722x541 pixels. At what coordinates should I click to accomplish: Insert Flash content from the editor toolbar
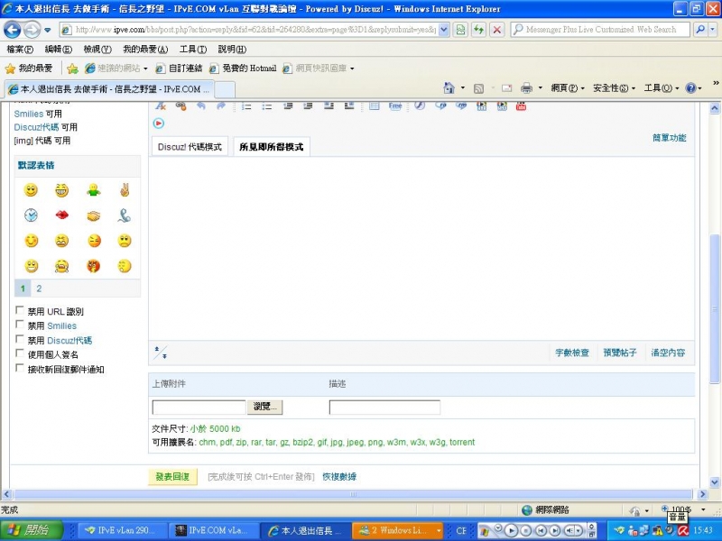point(419,106)
